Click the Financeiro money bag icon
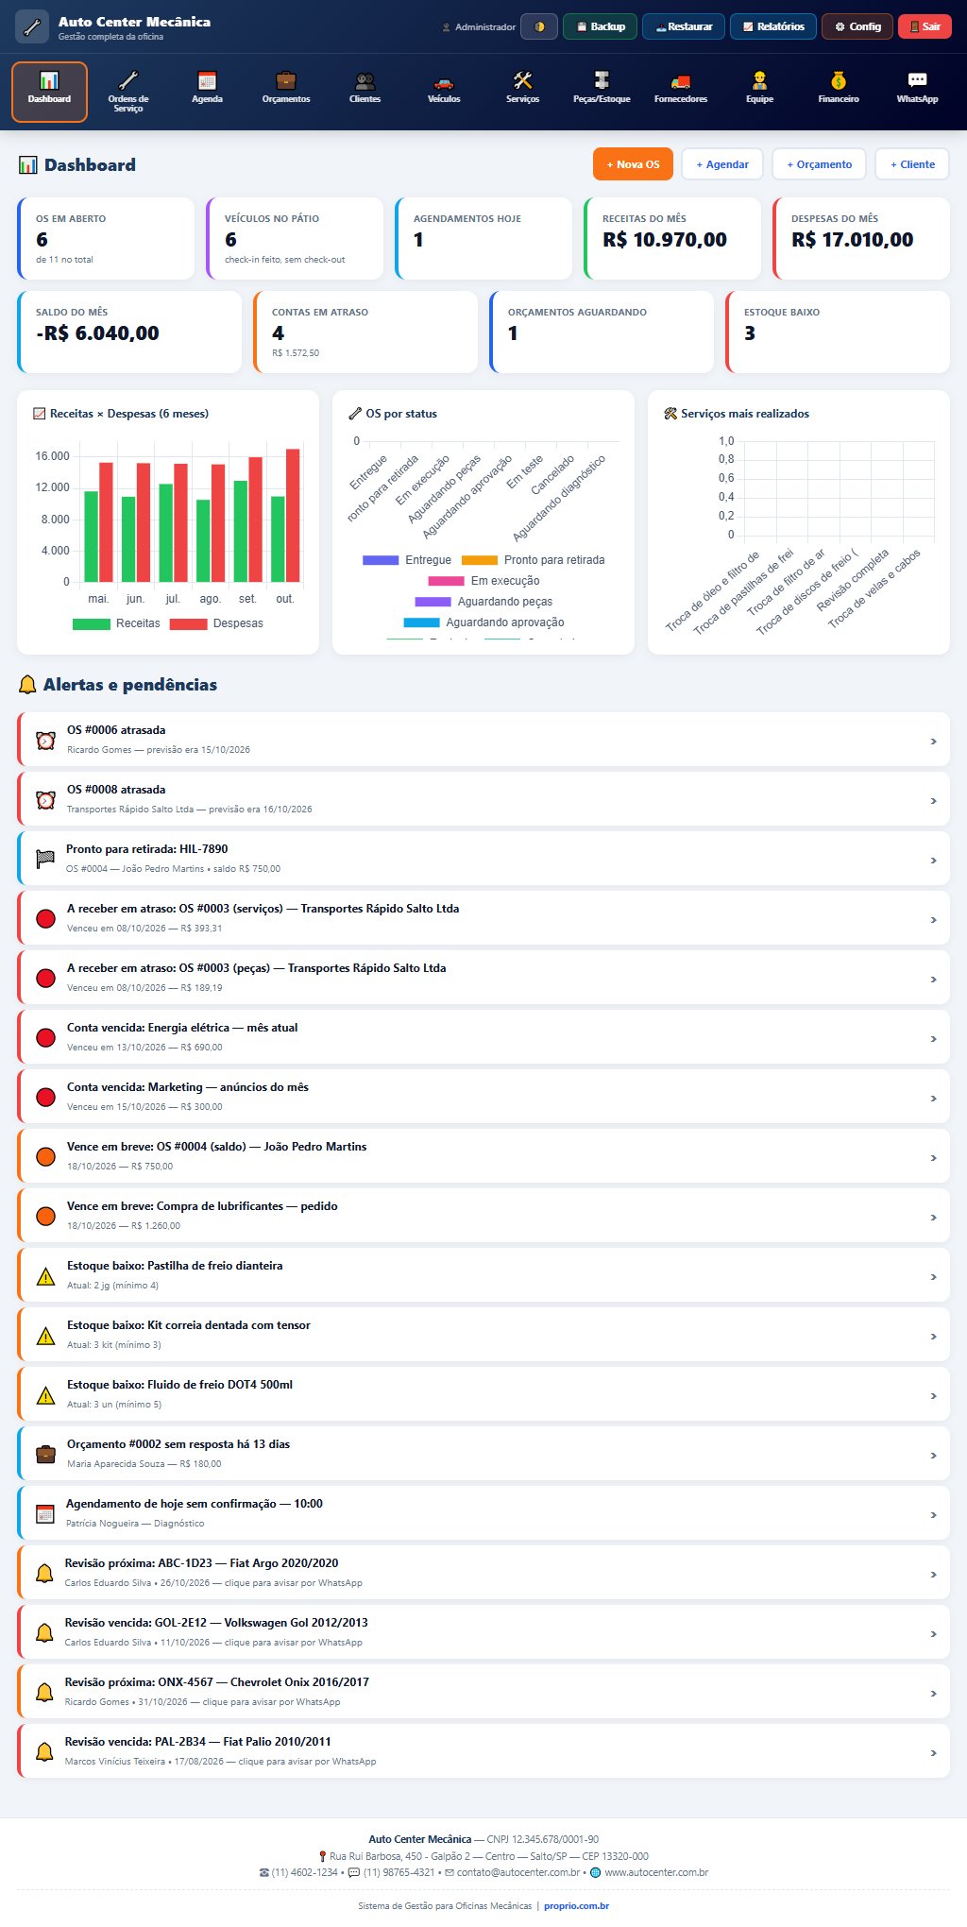Image resolution: width=967 pixels, height=1927 pixels. [x=839, y=80]
